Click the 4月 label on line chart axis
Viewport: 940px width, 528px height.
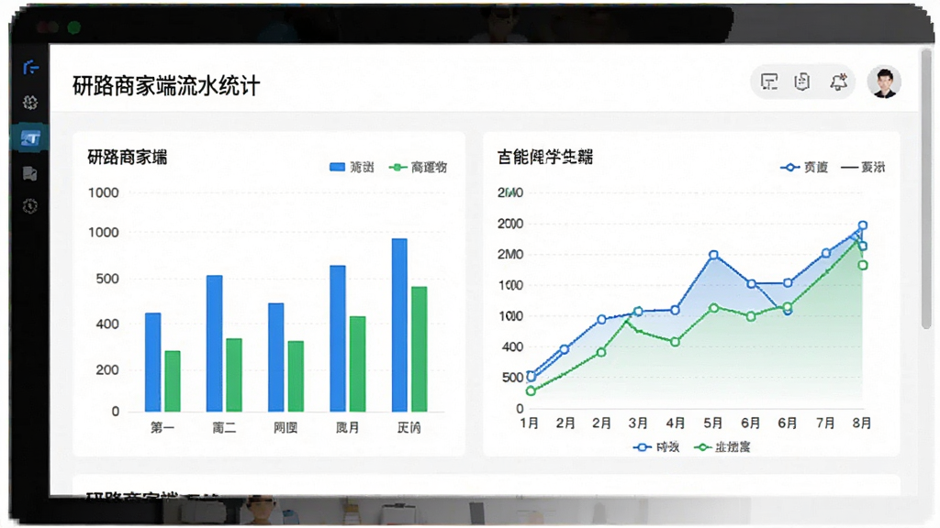click(x=675, y=423)
